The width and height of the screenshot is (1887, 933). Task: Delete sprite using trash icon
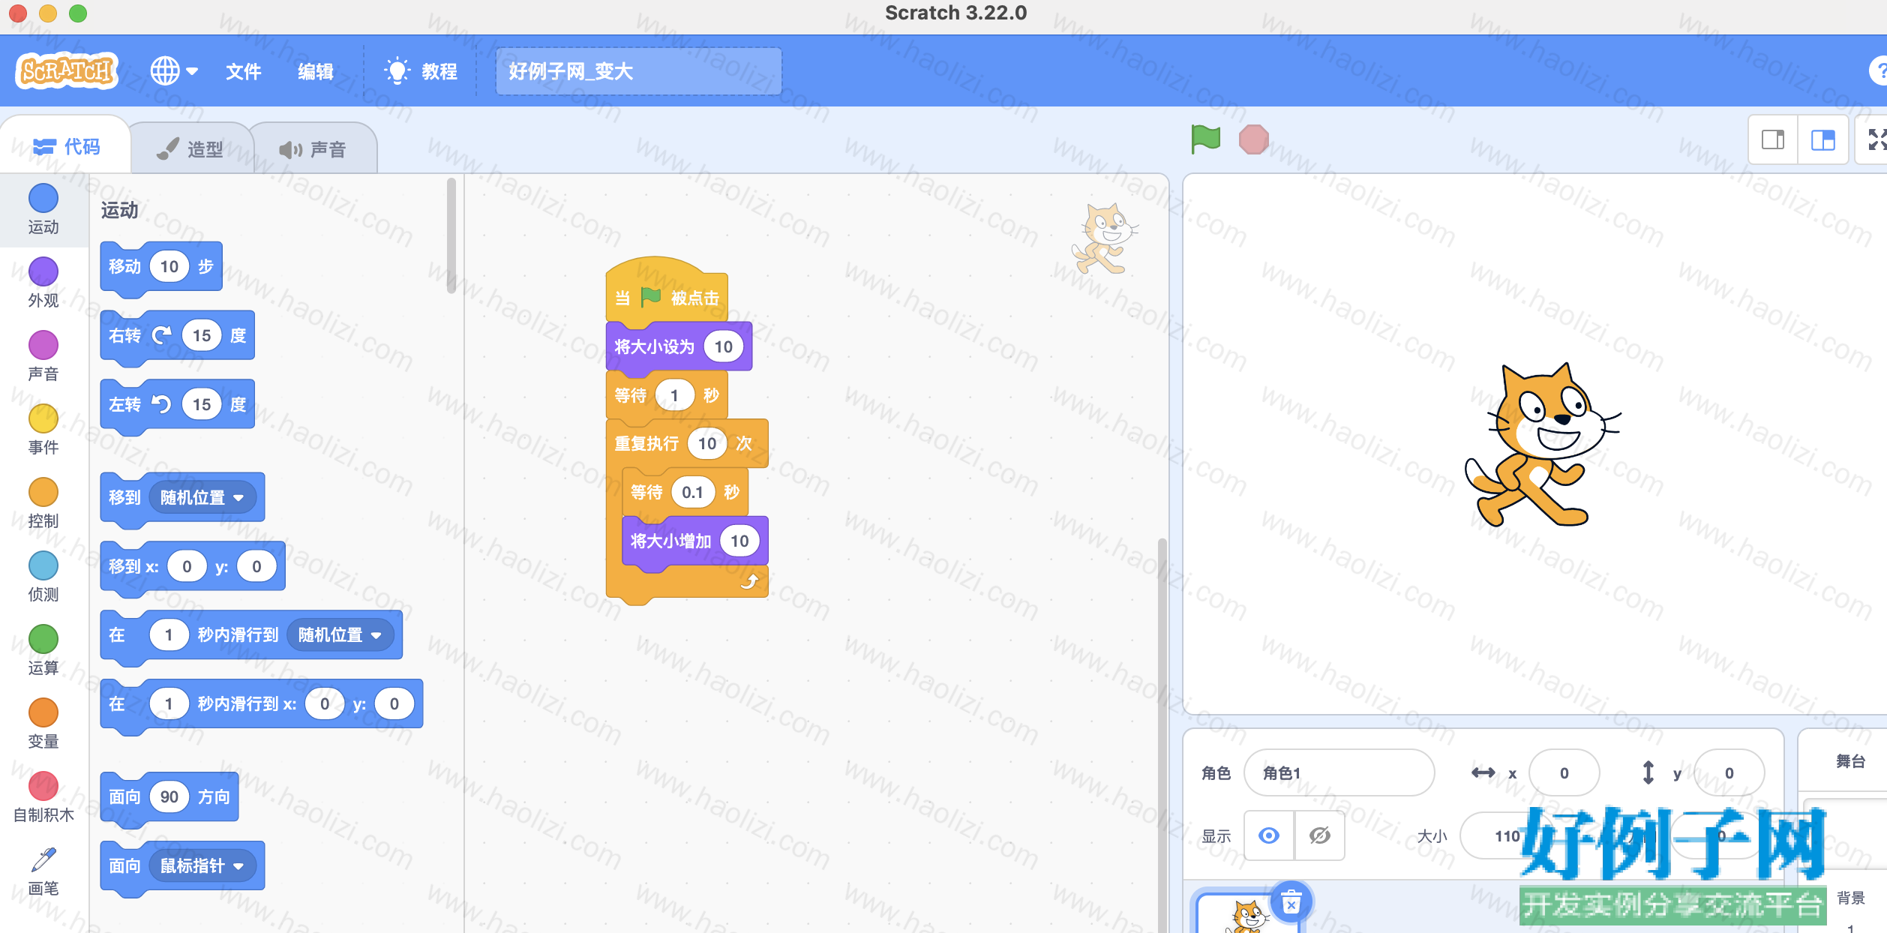(x=1291, y=902)
